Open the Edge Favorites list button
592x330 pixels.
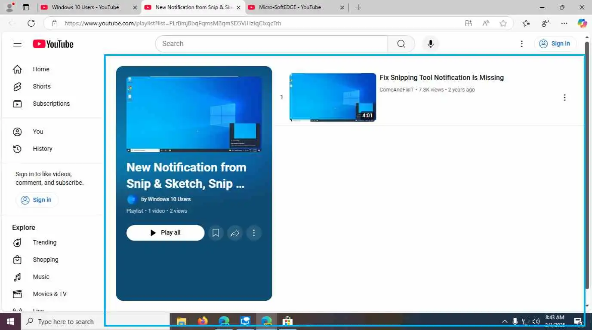(526, 23)
